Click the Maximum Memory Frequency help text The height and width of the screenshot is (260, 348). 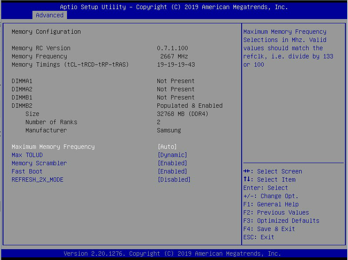[288, 48]
